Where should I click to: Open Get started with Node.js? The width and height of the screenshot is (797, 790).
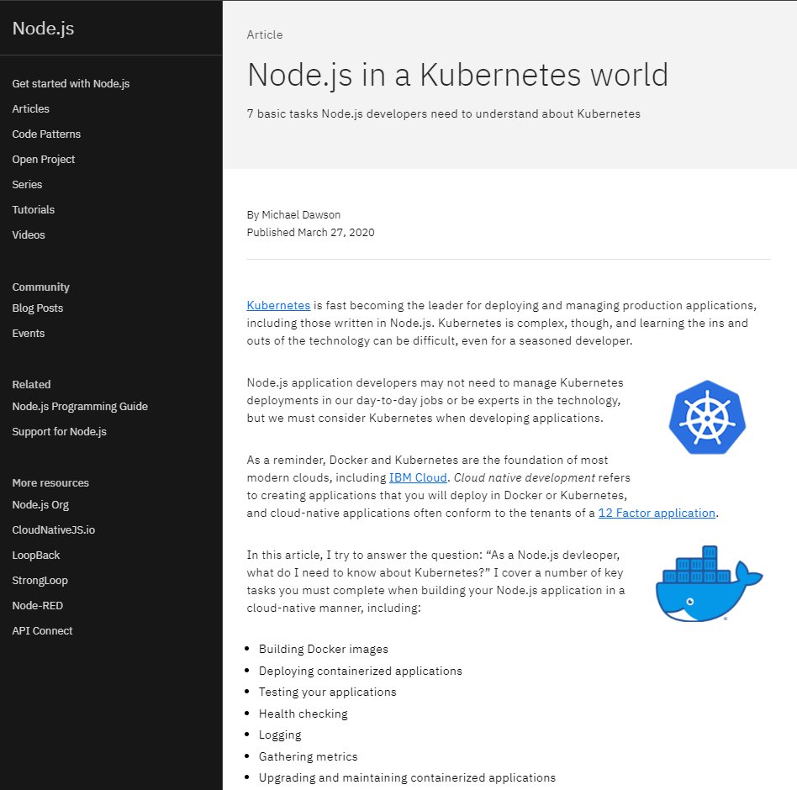[71, 83]
